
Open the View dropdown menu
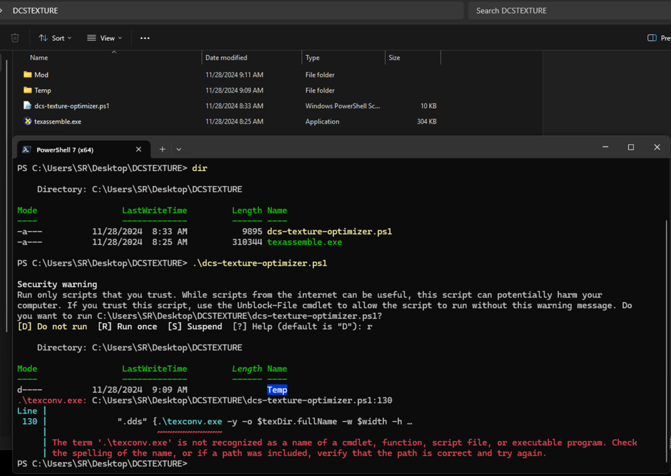104,38
